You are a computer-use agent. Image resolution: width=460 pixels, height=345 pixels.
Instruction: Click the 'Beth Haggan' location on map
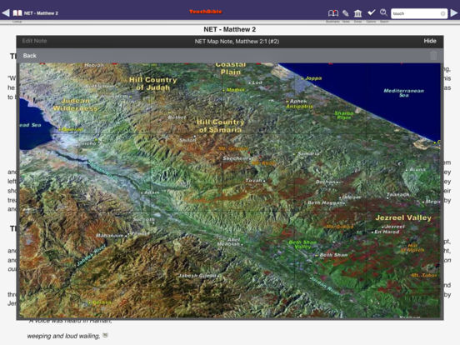point(325,202)
